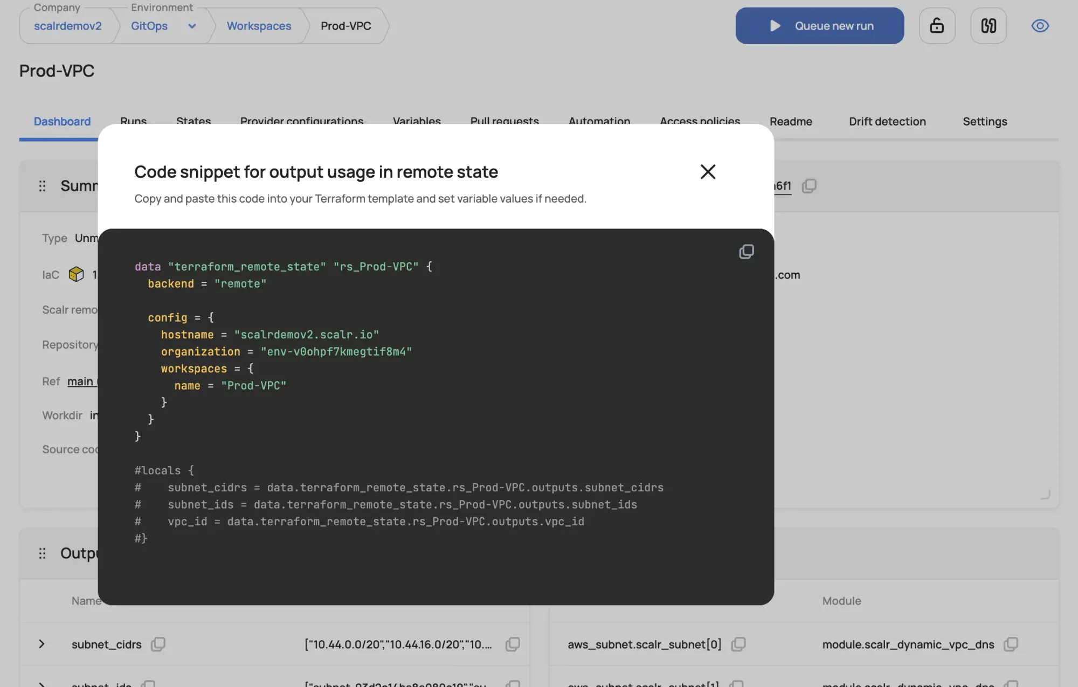Expand the subnet_cidrs output row
The height and width of the screenshot is (687, 1078).
pyautogui.click(x=42, y=644)
